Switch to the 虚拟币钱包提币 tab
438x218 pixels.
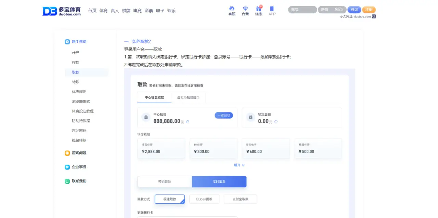click(x=188, y=97)
